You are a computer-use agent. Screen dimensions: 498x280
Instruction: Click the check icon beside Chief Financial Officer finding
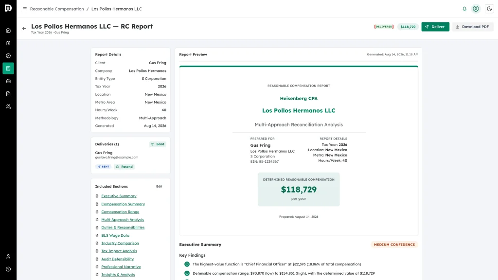click(x=187, y=264)
